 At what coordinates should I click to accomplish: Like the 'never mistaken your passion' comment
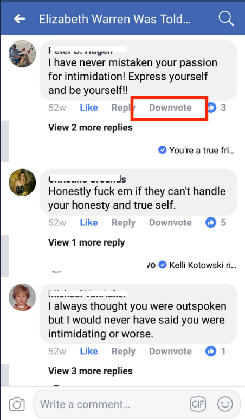coord(89,108)
